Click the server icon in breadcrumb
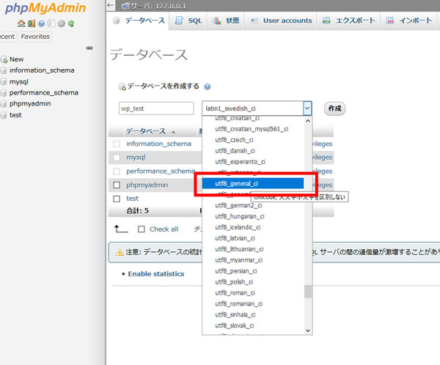 [x=125, y=6]
